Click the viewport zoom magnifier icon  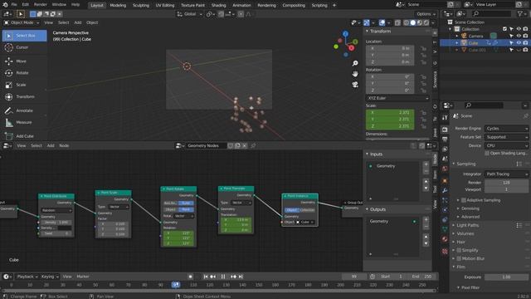(x=355, y=63)
